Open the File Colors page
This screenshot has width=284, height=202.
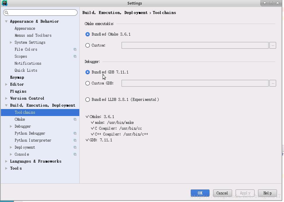click(x=26, y=50)
